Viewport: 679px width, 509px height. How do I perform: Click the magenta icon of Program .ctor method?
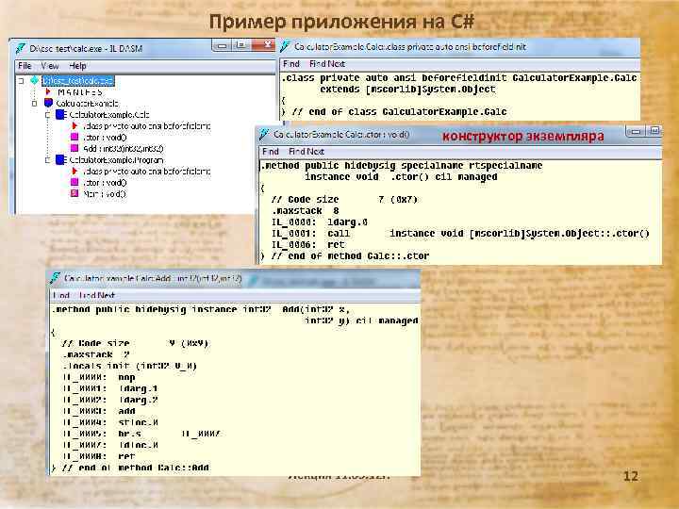75,183
